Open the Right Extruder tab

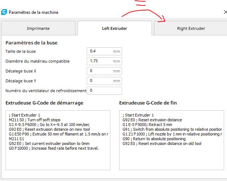click(x=191, y=28)
